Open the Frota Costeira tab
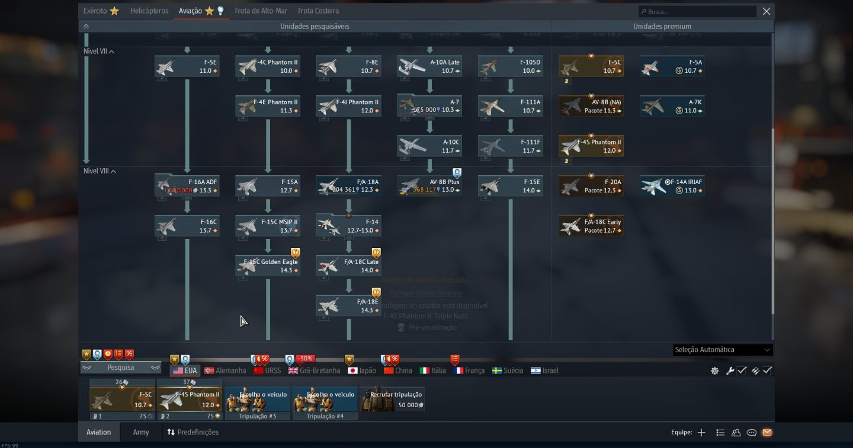 (x=319, y=11)
